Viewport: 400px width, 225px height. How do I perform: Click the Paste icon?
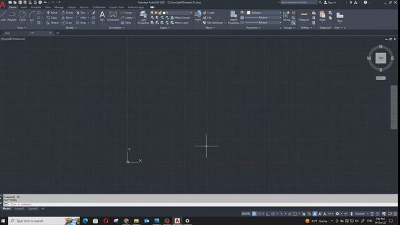point(322,16)
